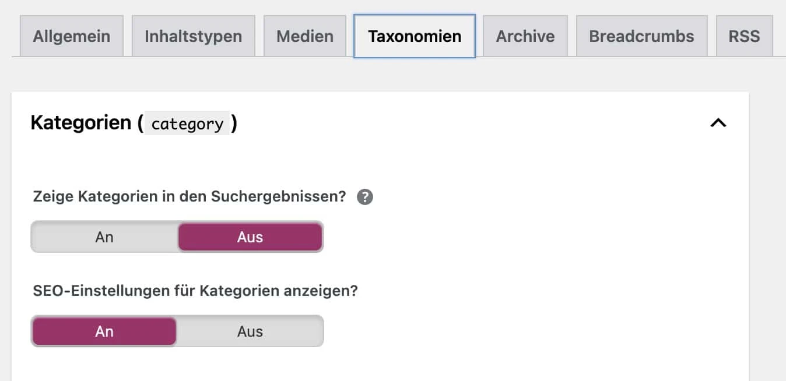786x381 pixels.
Task: Enable showing Kategorien in search results
Action: point(104,237)
